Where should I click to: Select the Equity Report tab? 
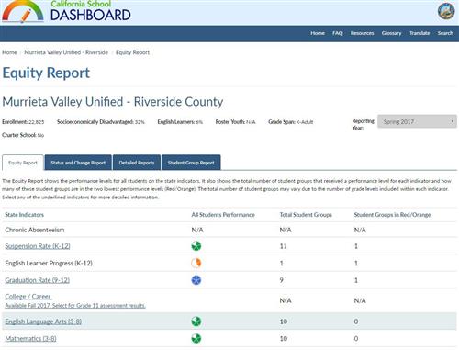[x=23, y=163]
